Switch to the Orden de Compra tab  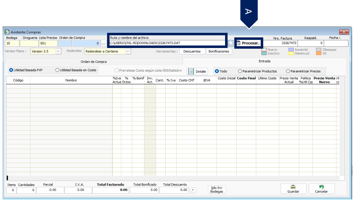pos(94,62)
